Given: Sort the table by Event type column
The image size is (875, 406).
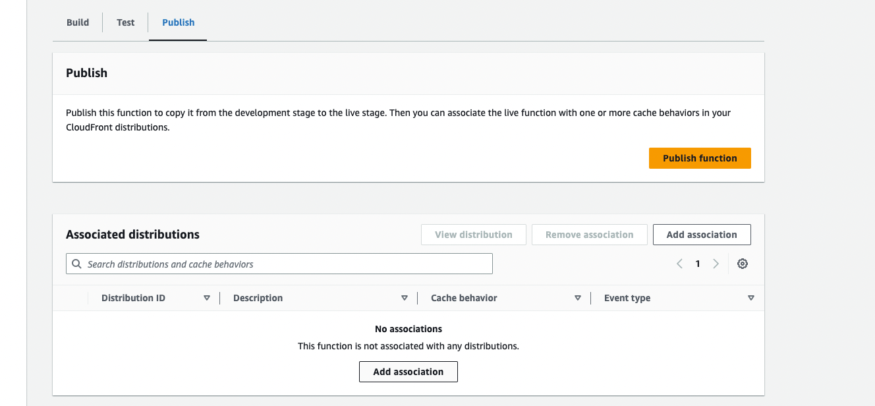Looking at the screenshot, I should (627, 297).
